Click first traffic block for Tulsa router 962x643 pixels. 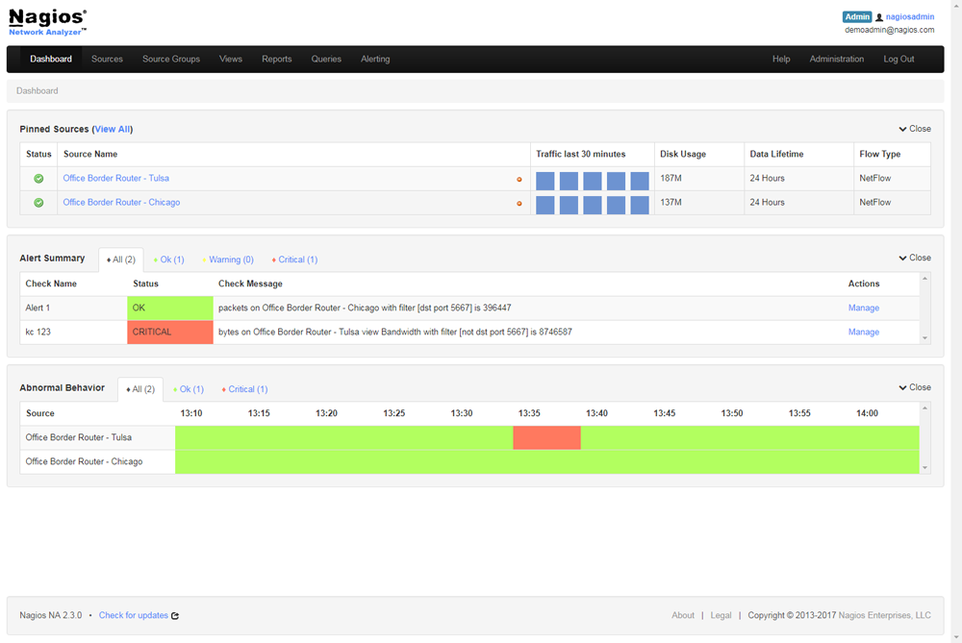point(545,181)
